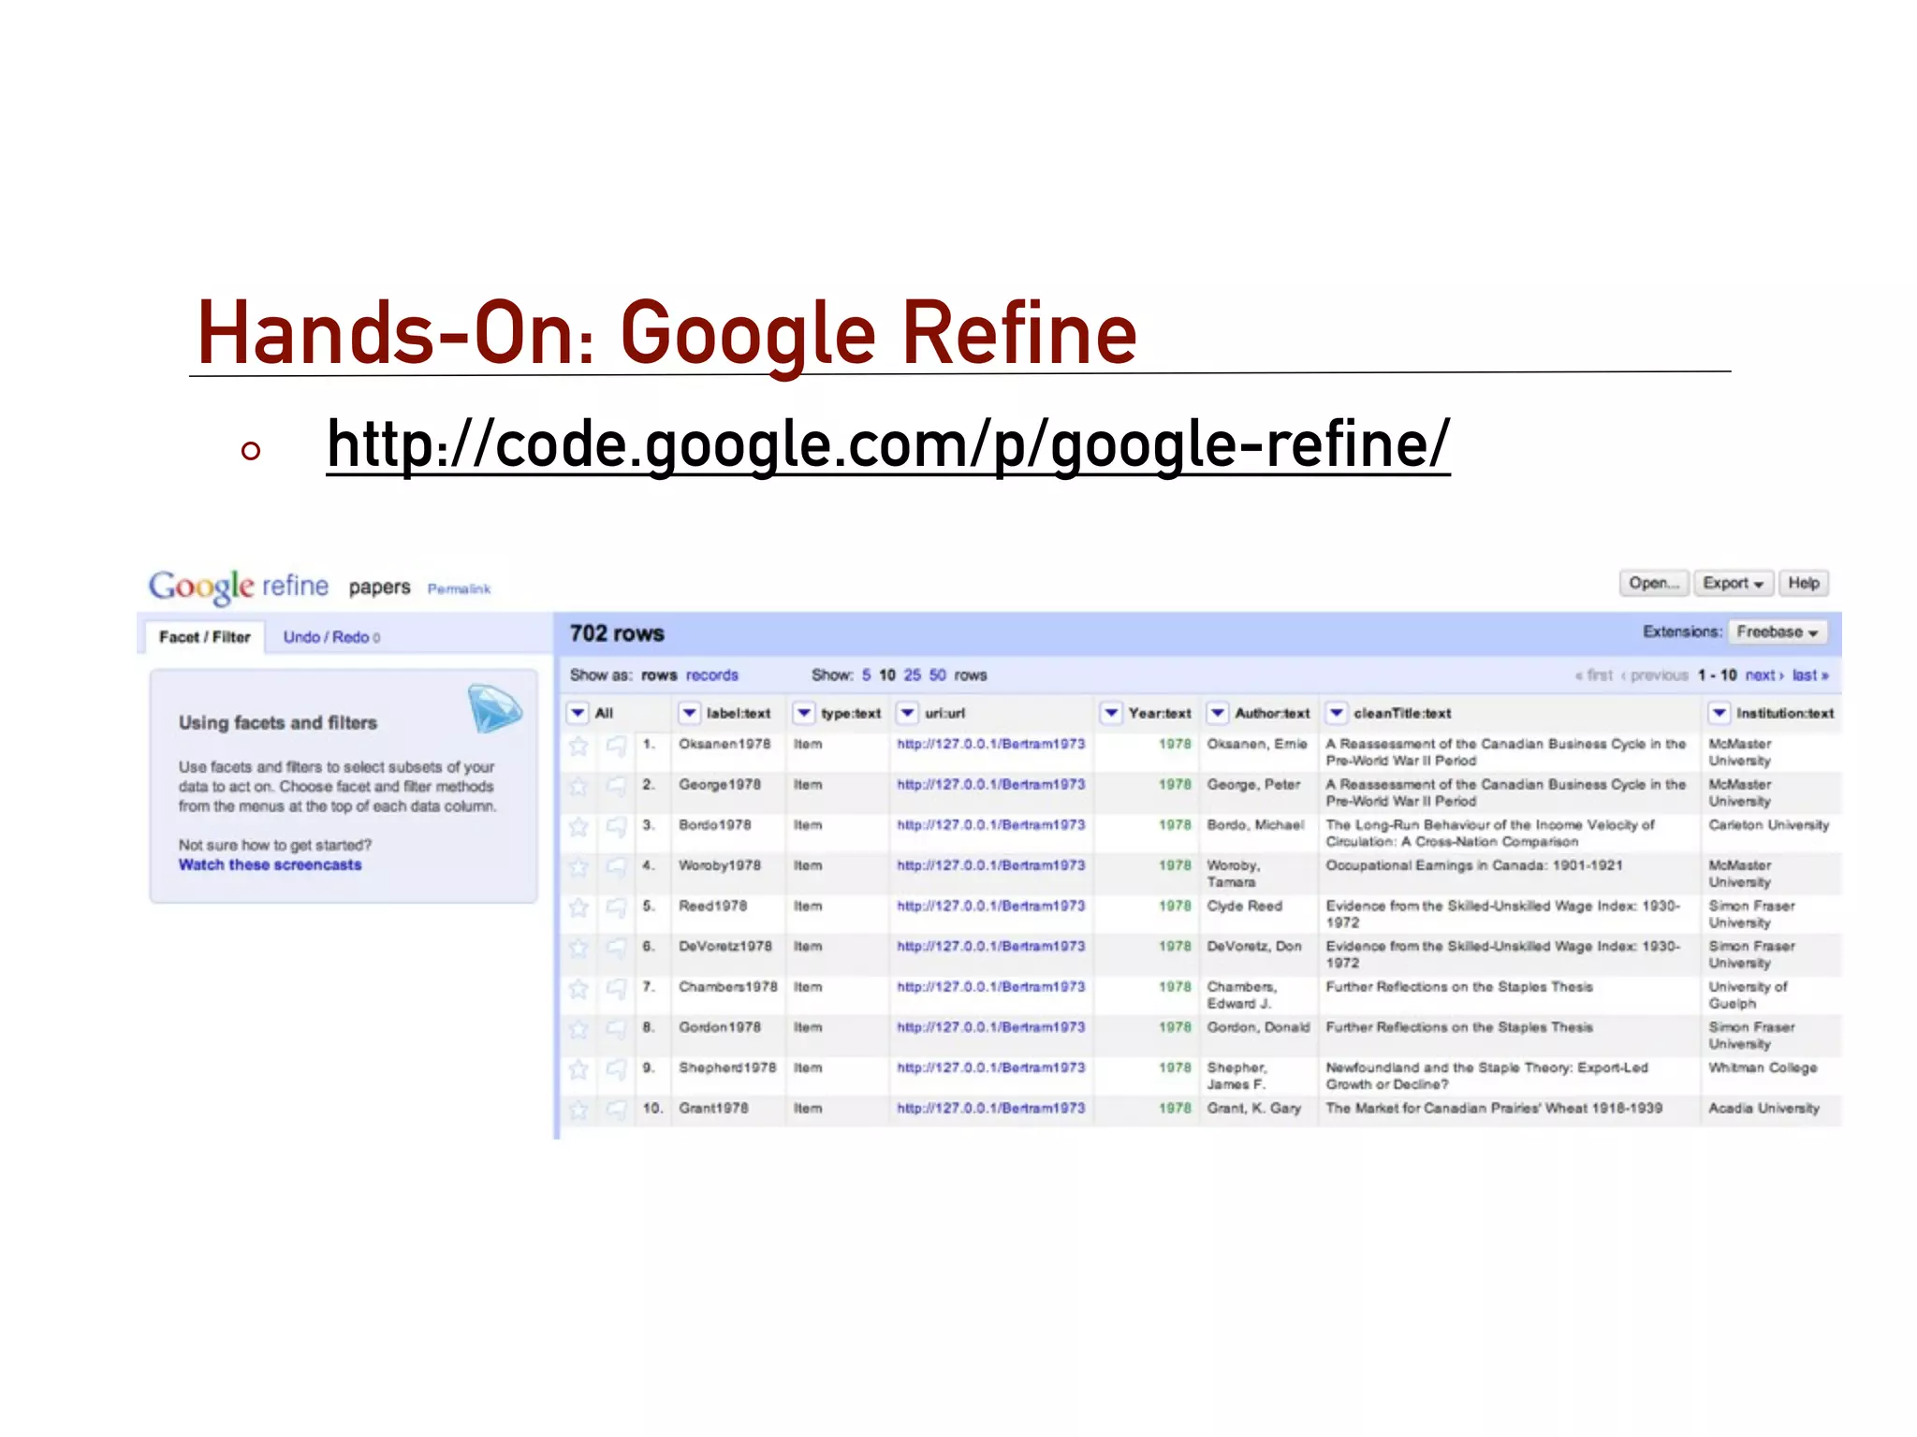Image resolution: width=1917 pixels, height=1437 pixels.
Task: Star row 7 Chambers1978
Action: coord(578,988)
